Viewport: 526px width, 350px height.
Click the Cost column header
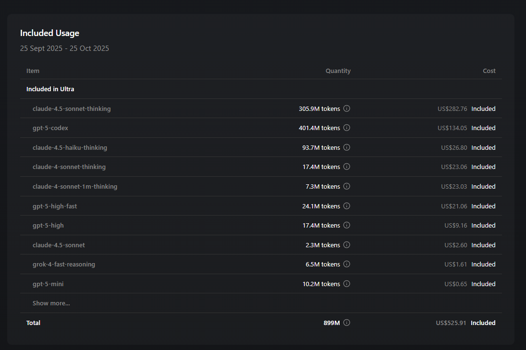[x=489, y=71]
